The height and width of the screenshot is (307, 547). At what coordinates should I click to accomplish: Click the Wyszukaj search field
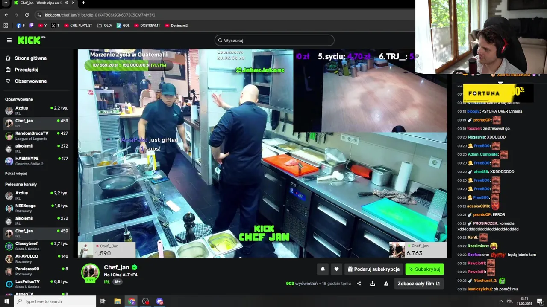coord(274,41)
